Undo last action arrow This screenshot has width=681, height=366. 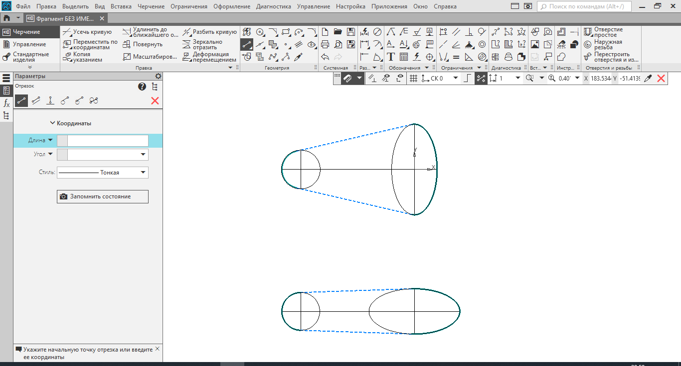click(x=325, y=57)
